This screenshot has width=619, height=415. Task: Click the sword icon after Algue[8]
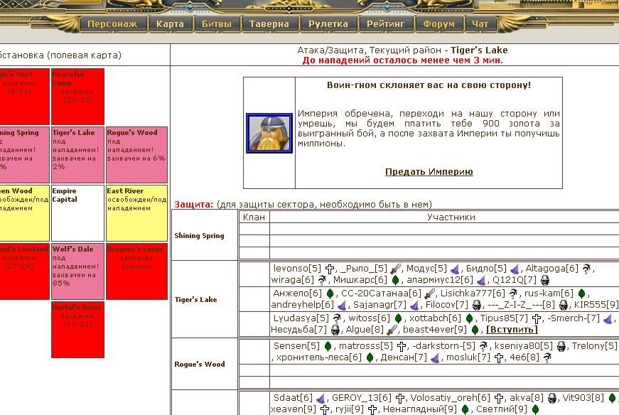pos(392,329)
